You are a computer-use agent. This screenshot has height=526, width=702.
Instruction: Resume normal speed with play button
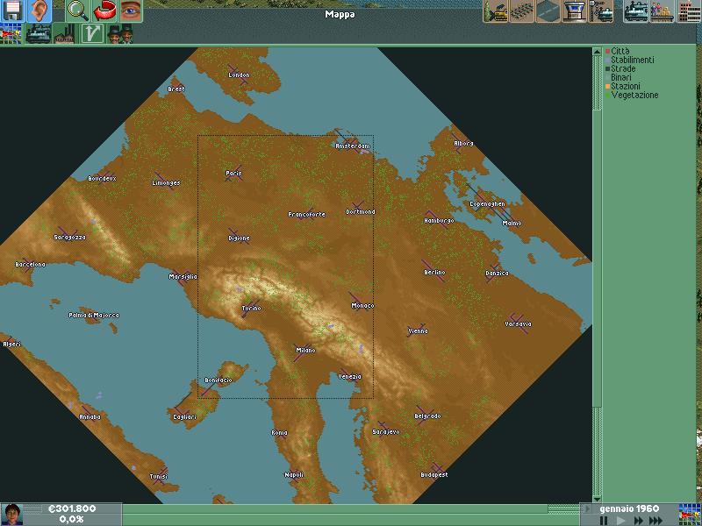pyautogui.click(x=620, y=521)
